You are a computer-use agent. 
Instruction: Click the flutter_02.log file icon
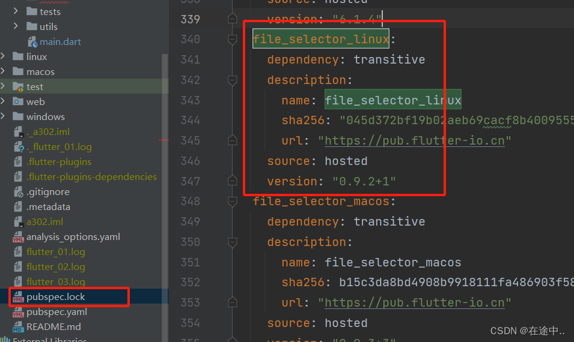(x=17, y=266)
